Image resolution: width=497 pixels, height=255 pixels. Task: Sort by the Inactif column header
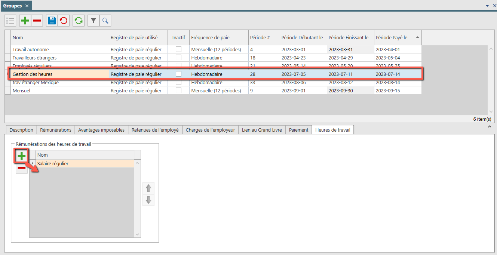(x=178, y=37)
